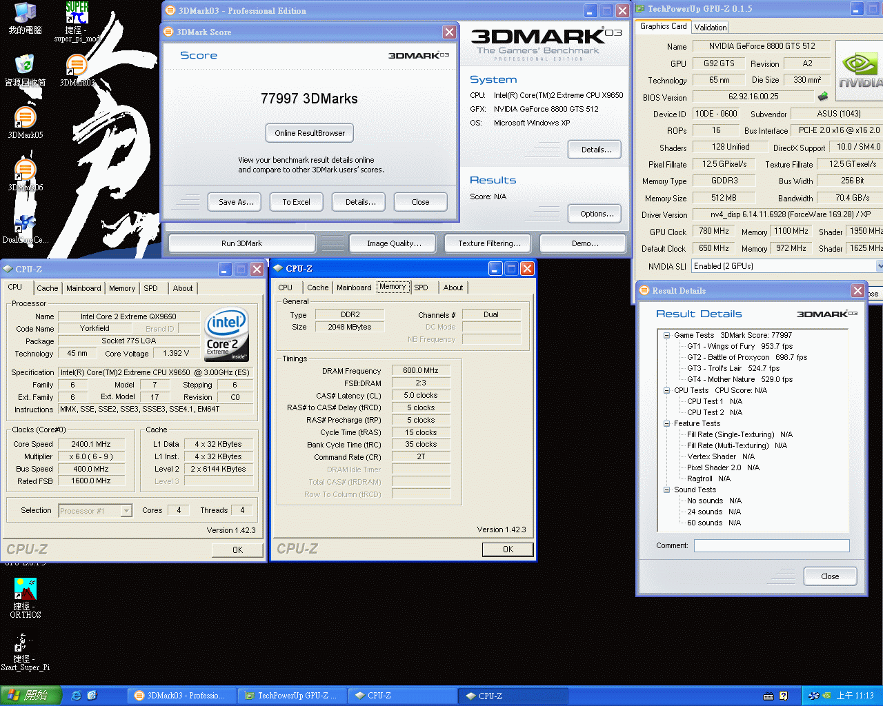Click System Details button in 3DMark03

pos(596,150)
